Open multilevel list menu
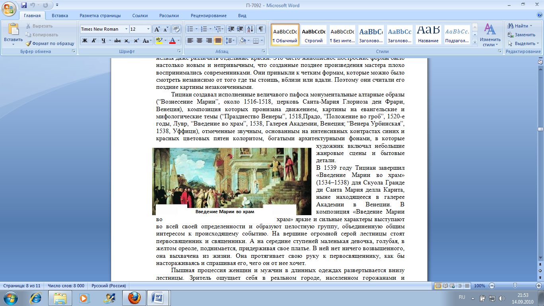This screenshot has width=544, height=306. pyautogui.click(x=218, y=29)
